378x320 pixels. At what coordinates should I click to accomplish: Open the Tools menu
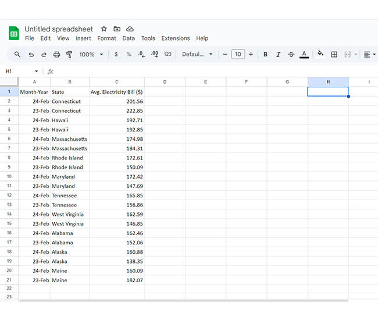(148, 38)
